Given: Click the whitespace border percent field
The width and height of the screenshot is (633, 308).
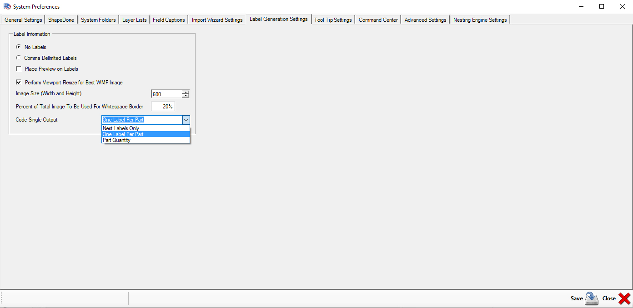Looking at the screenshot, I should 163,107.
